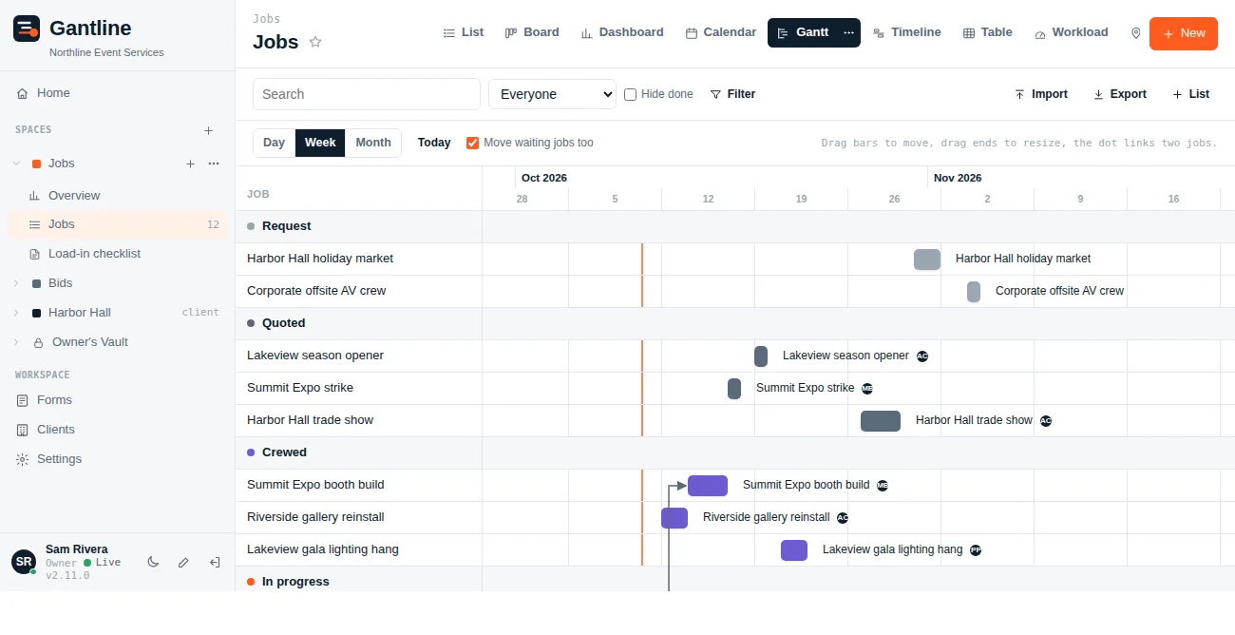Collapse the Jobs space chevron in sidebar
The image size is (1235, 635).
point(16,164)
